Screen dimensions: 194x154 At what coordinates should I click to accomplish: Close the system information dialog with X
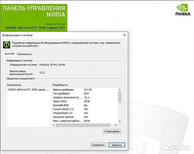coord(124,35)
